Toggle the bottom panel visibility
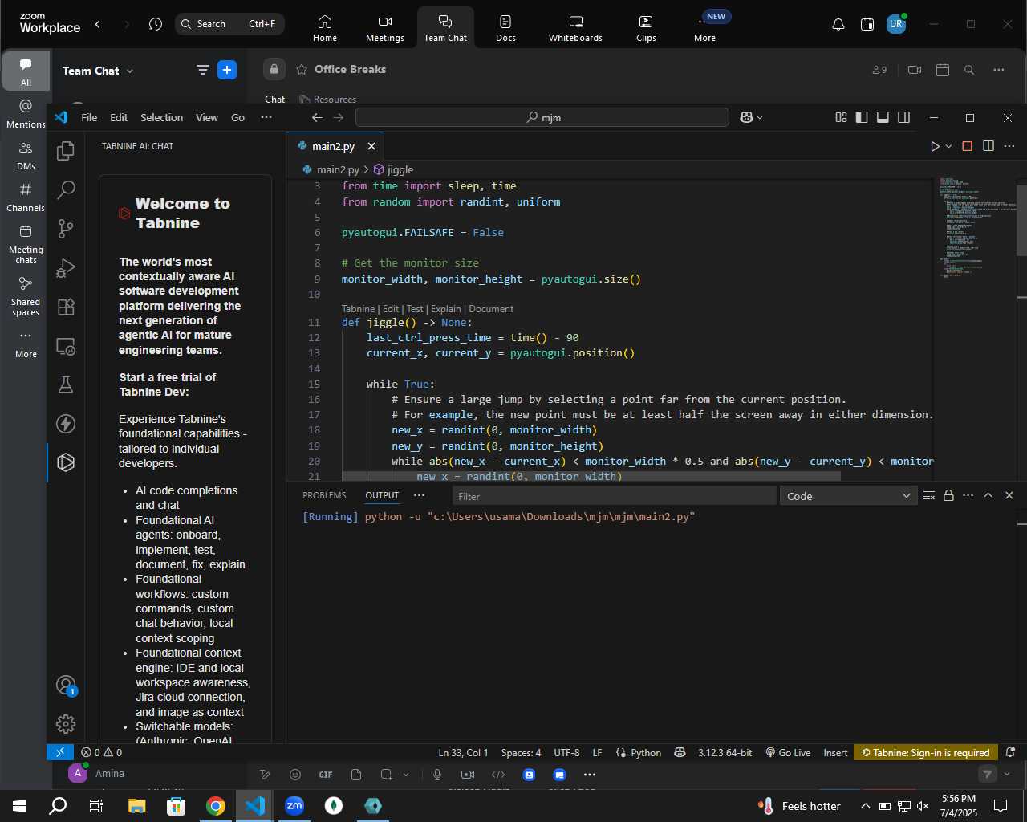The width and height of the screenshot is (1027, 822). click(x=883, y=117)
